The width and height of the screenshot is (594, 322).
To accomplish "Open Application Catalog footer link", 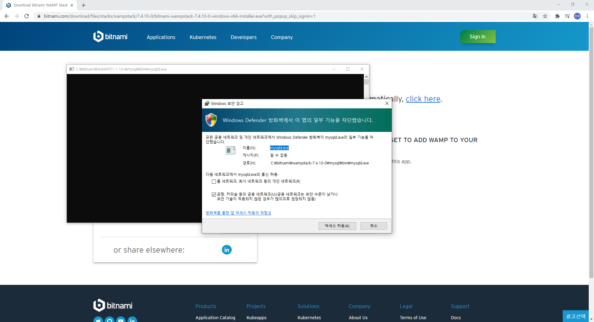I will coord(215,318).
